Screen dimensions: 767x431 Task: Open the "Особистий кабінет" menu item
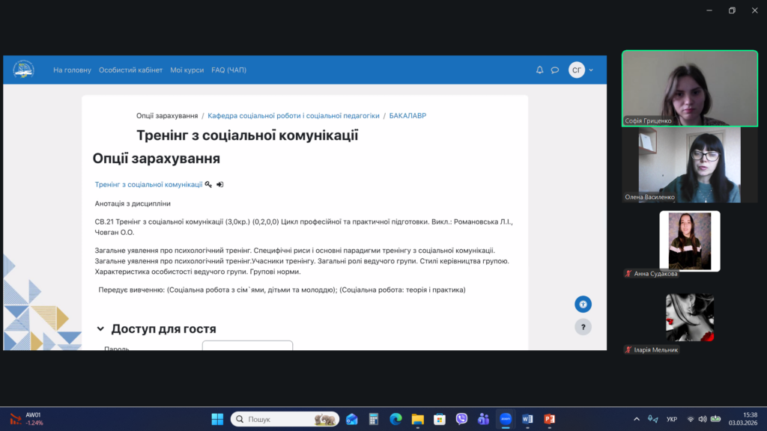click(130, 70)
